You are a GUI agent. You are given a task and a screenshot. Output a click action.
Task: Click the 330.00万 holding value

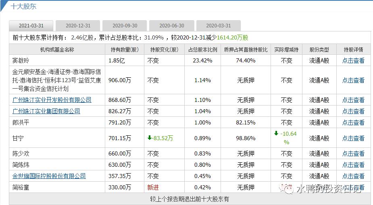coord(120,187)
